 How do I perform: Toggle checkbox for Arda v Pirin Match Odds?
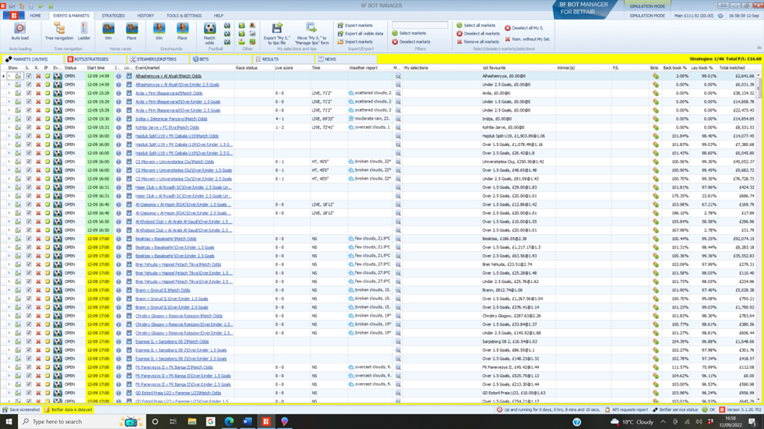(x=29, y=93)
